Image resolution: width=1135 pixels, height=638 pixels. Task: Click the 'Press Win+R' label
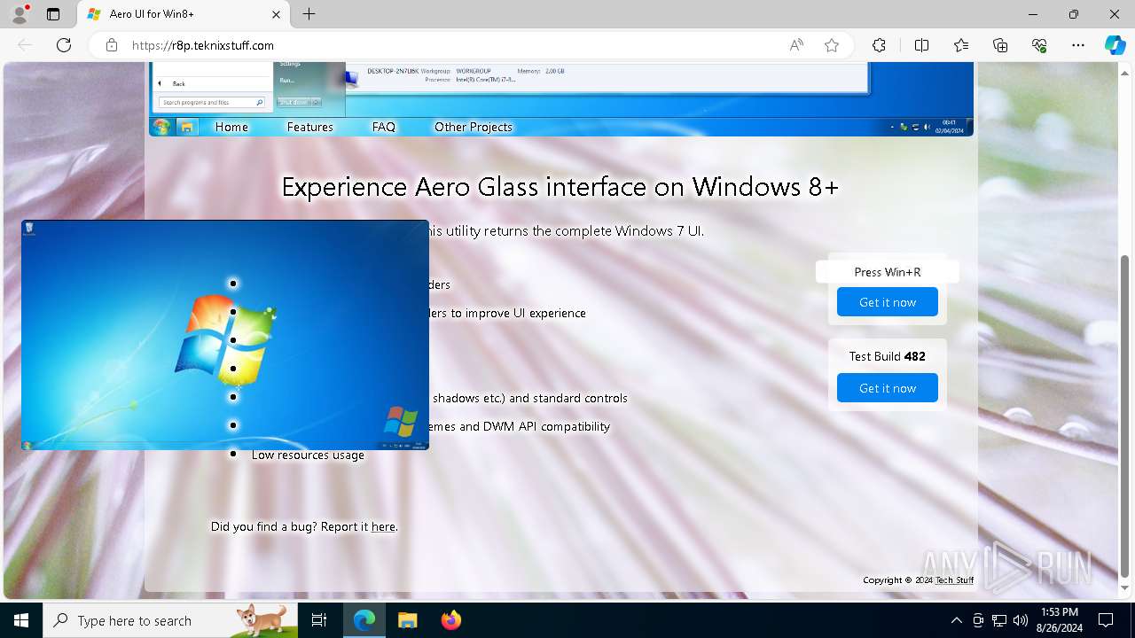pos(888,272)
